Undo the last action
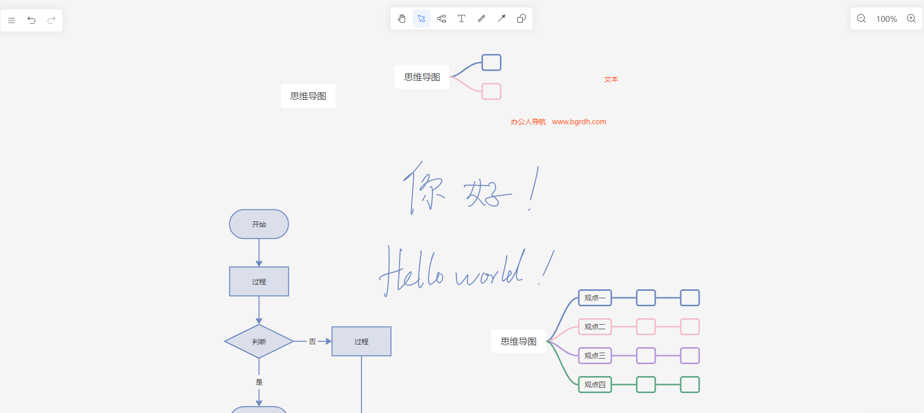 pyautogui.click(x=31, y=20)
